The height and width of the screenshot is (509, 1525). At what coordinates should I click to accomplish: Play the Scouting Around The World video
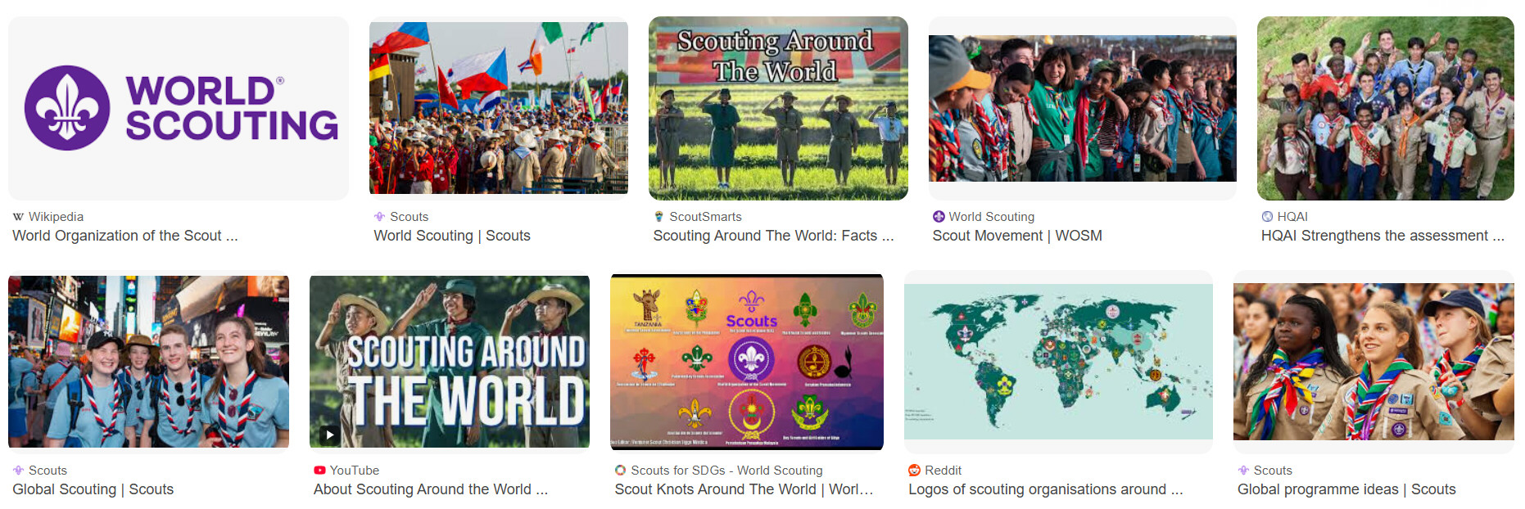(329, 435)
